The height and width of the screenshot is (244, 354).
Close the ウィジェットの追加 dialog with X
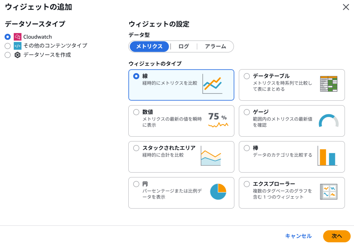point(346,7)
